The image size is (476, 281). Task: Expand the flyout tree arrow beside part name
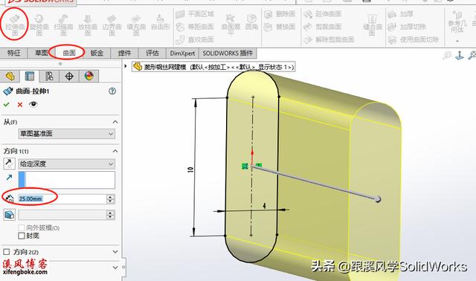[126, 66]
